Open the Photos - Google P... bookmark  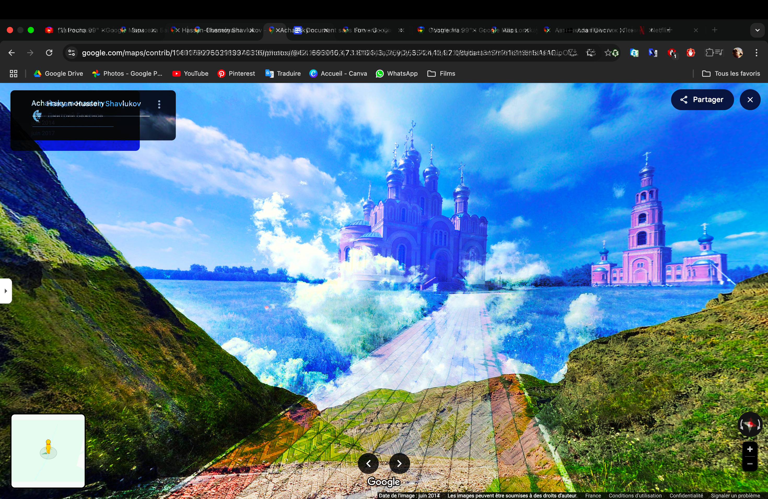pyautogui.click(x=127, y=74)
